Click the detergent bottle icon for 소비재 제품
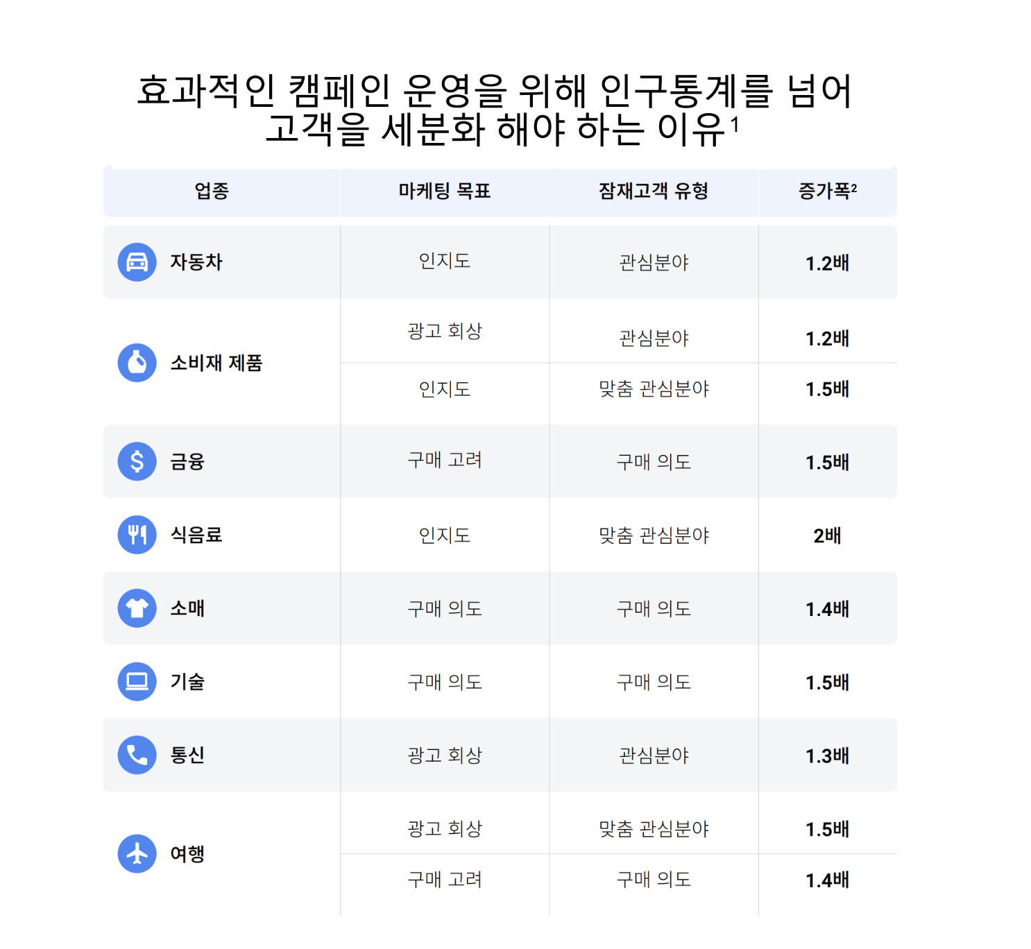 [137, 363]
